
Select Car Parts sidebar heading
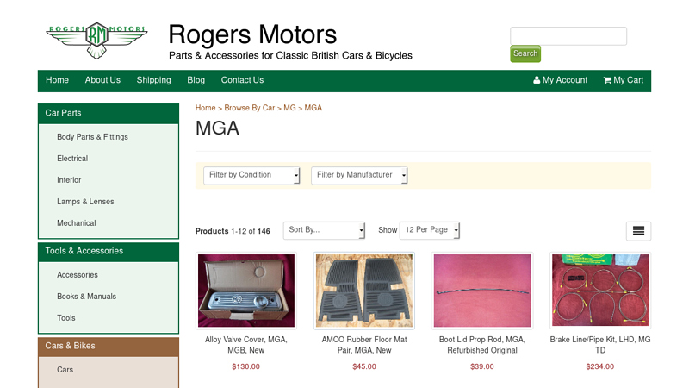109,113
